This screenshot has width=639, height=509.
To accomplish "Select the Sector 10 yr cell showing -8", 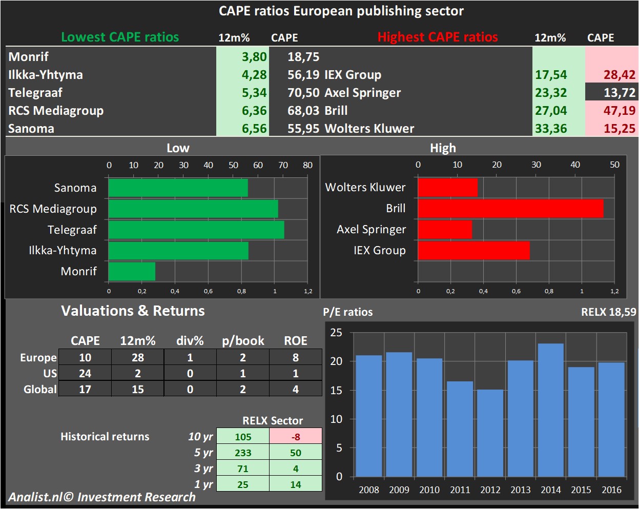I will click(x=296, y=437).
